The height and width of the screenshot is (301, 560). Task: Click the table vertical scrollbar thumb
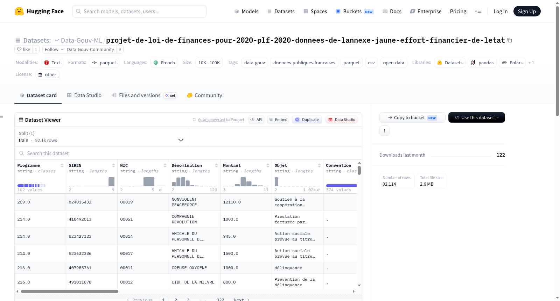(359, 171)
